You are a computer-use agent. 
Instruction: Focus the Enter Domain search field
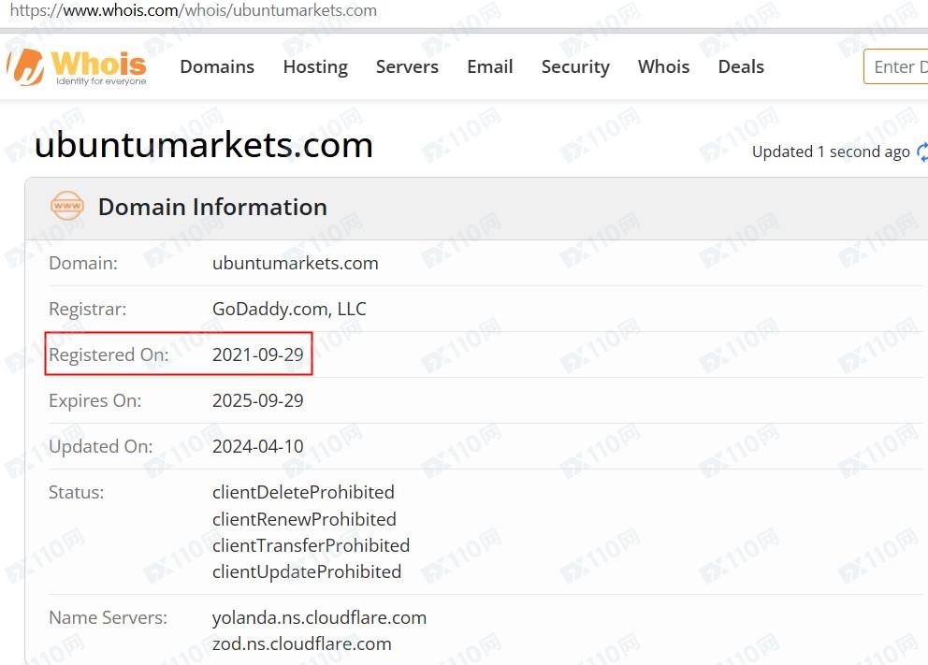896,66
